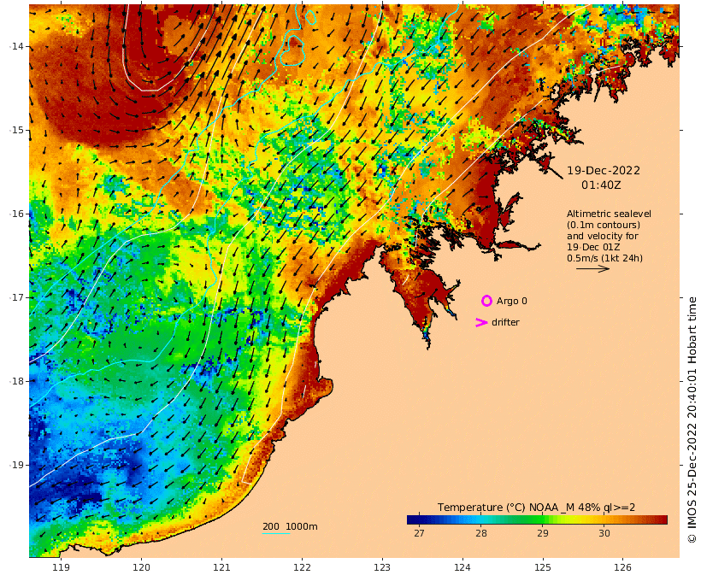This screenshot has width=701, height=581.
Task: Click the 'Altimetric sealevel' text
Action: click(609, 214)
